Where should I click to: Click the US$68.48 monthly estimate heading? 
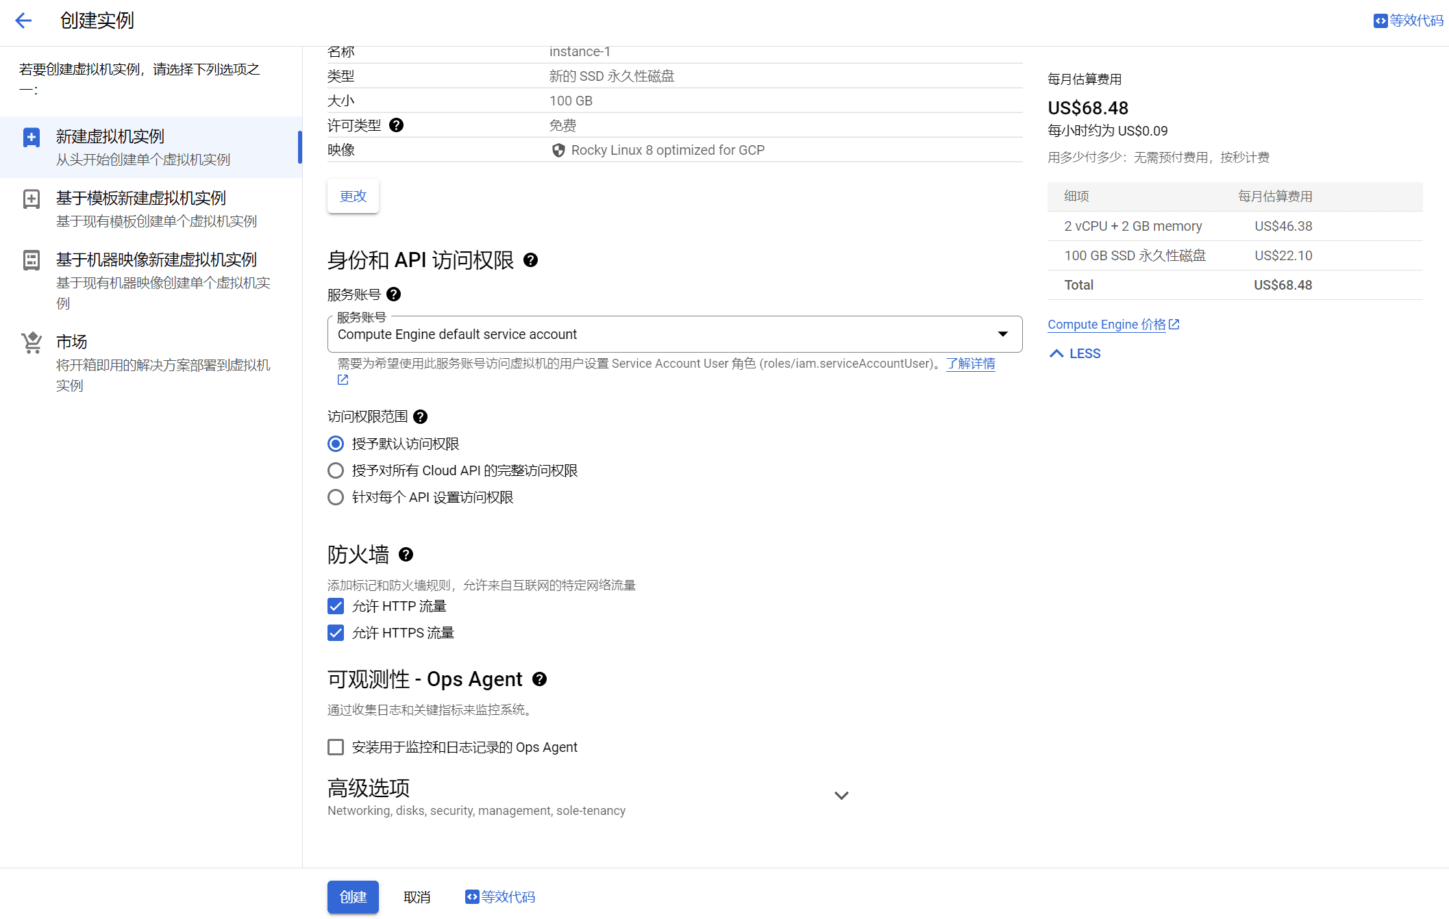click(x=1088, y=108)
